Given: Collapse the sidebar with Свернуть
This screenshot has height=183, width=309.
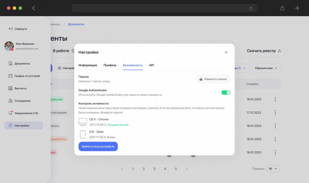Looking at the screenshot, I should 18,29.
